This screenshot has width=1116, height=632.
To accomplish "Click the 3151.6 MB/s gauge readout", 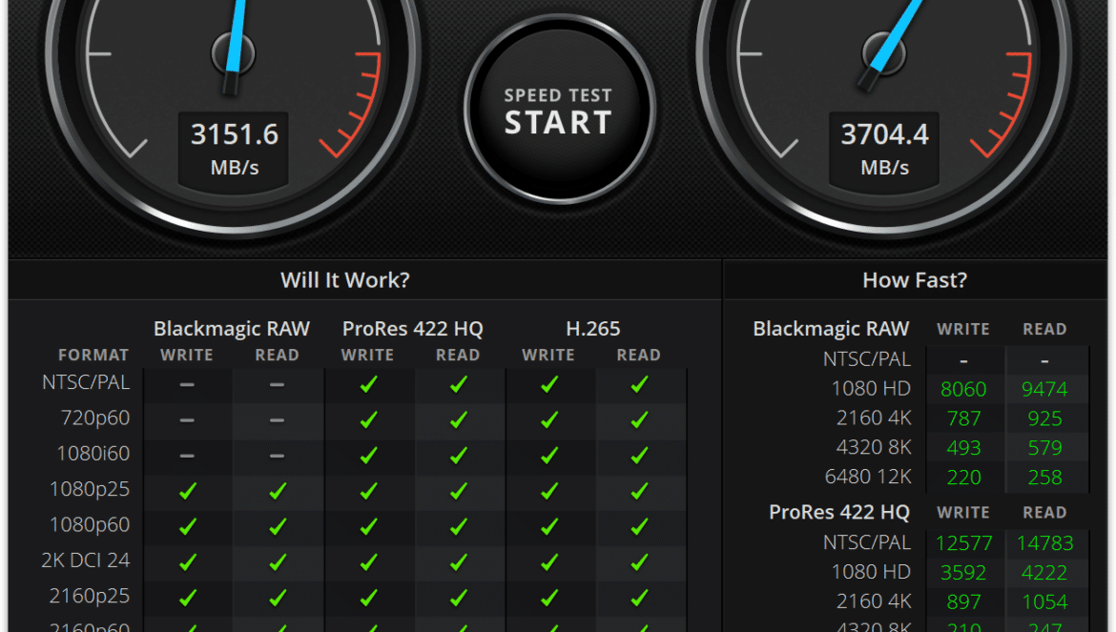I will 234,150.
